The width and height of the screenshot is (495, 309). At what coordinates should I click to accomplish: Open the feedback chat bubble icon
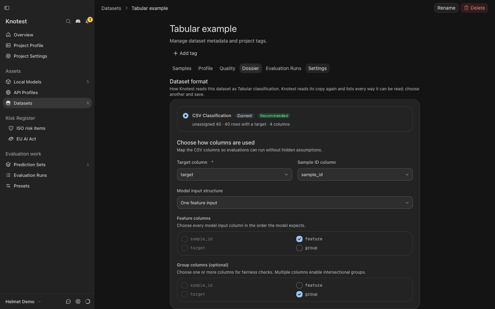point(68,301)
